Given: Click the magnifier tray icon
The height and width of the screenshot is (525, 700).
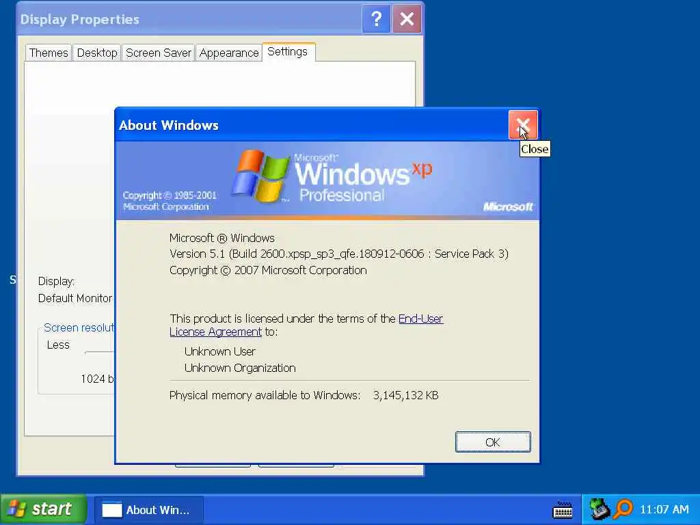Looking at the screenshot, I should pyautogui.click(x=623, y=509).
